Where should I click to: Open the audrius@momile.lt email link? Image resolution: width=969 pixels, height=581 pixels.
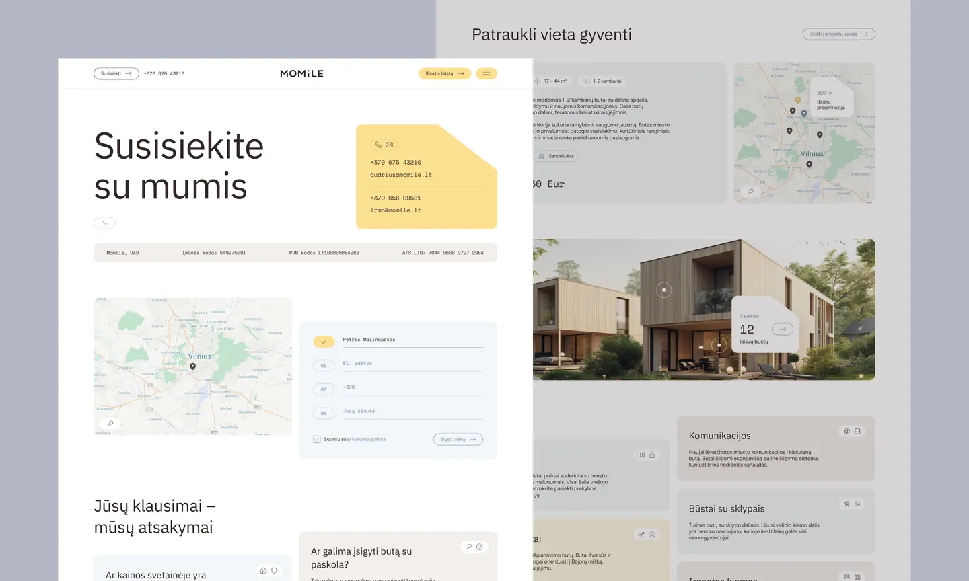401,175
